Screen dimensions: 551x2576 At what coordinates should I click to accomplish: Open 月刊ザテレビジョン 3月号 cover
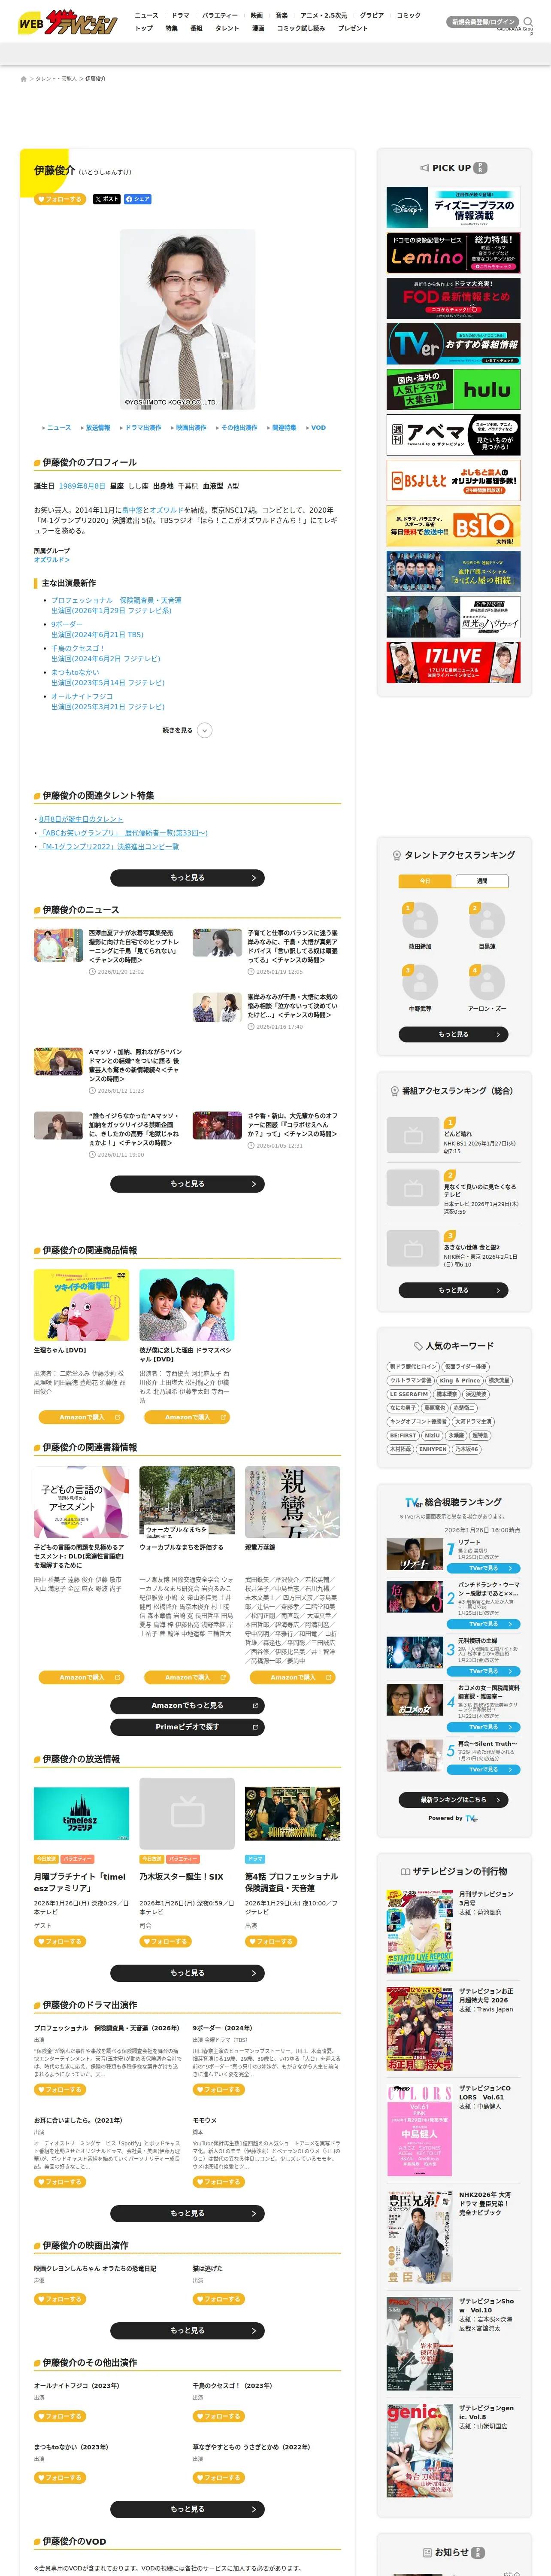click(420, 1932)
